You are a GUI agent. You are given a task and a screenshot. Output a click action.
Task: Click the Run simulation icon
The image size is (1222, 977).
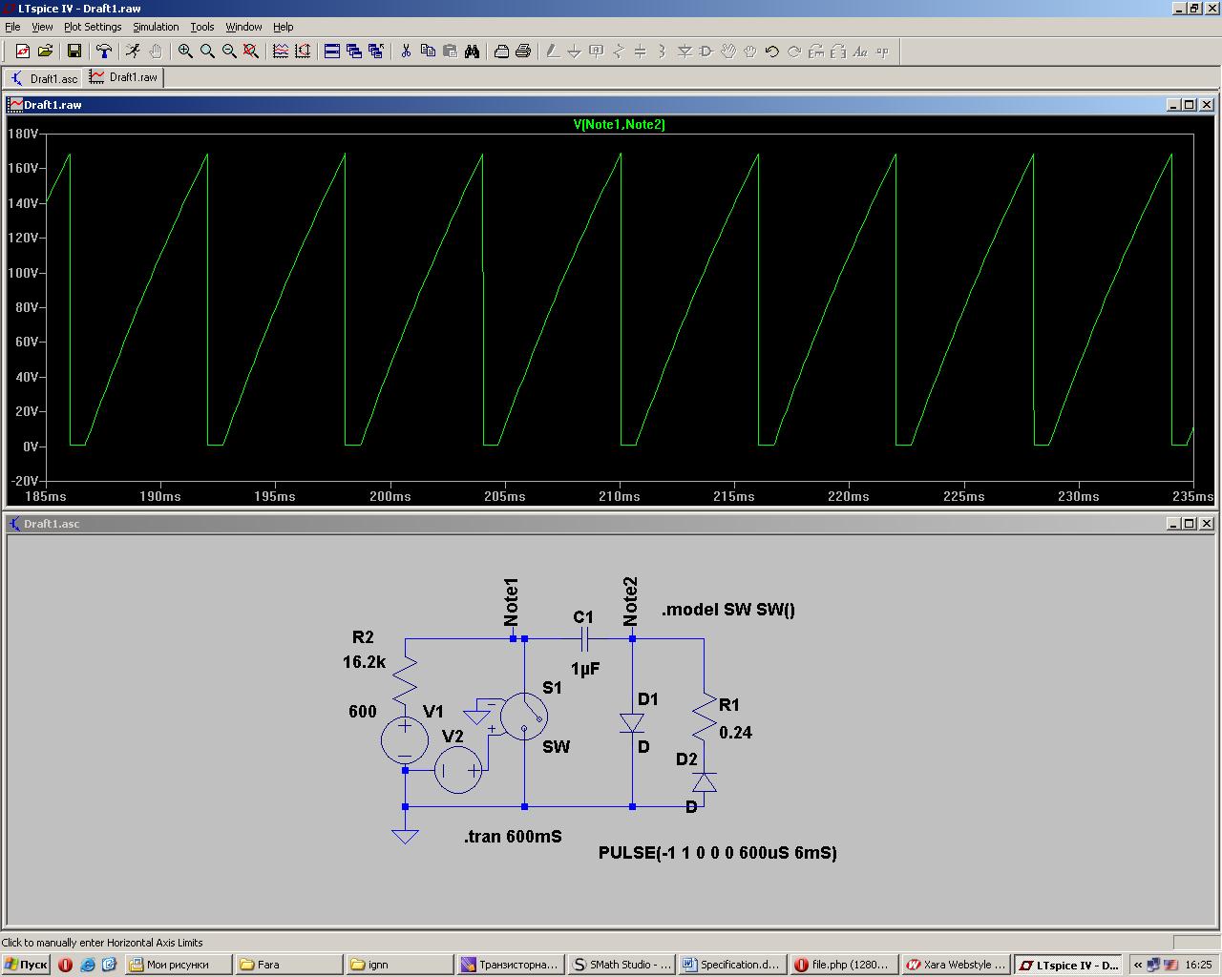click(x=133, y=52)
